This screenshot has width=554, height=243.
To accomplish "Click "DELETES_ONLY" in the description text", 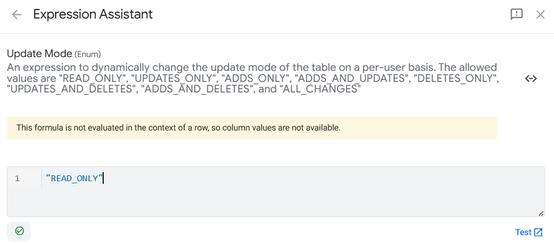I will [456, 78].
